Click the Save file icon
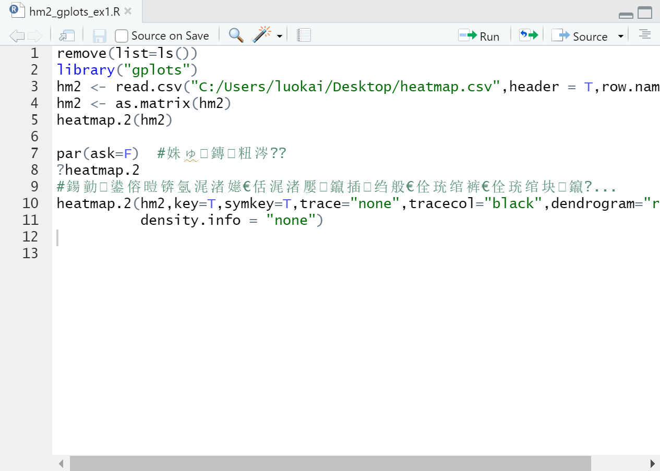660x471 pixels. click(99, 35)
